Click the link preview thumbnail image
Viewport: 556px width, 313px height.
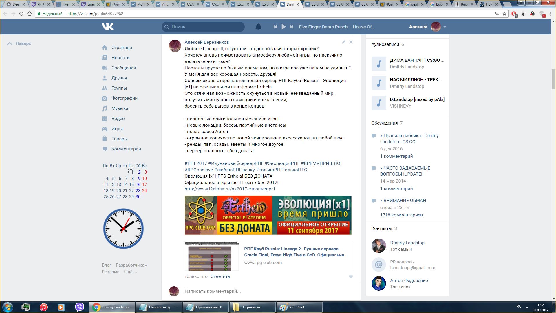212,256
